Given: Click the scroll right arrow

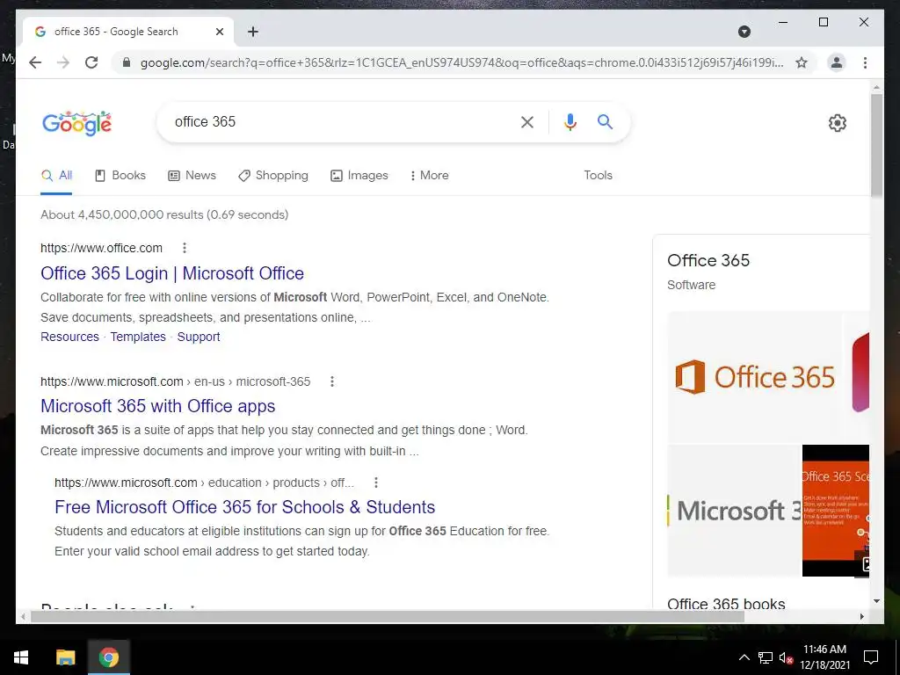Looking at the screenshot, I should [861, 616].
